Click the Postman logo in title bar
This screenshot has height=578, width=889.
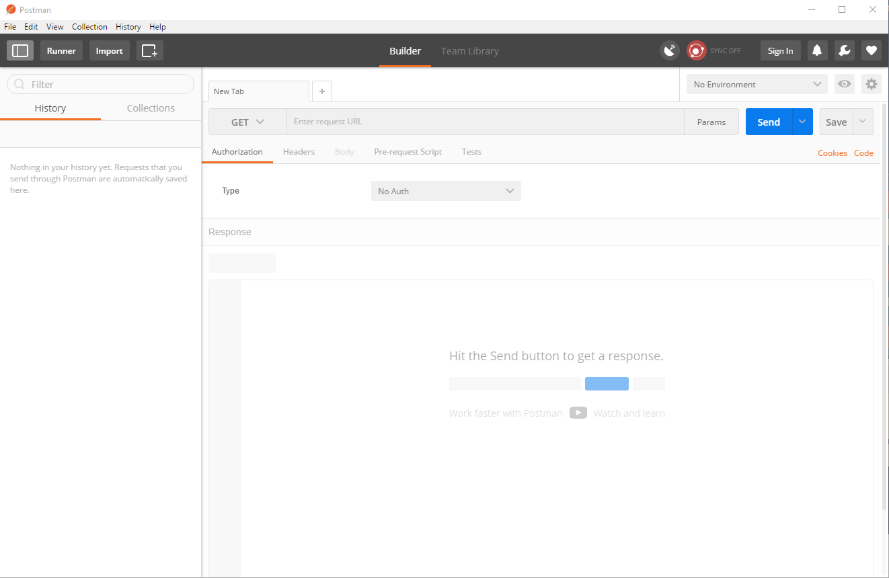pyautogui.click(x=11, y=9)
